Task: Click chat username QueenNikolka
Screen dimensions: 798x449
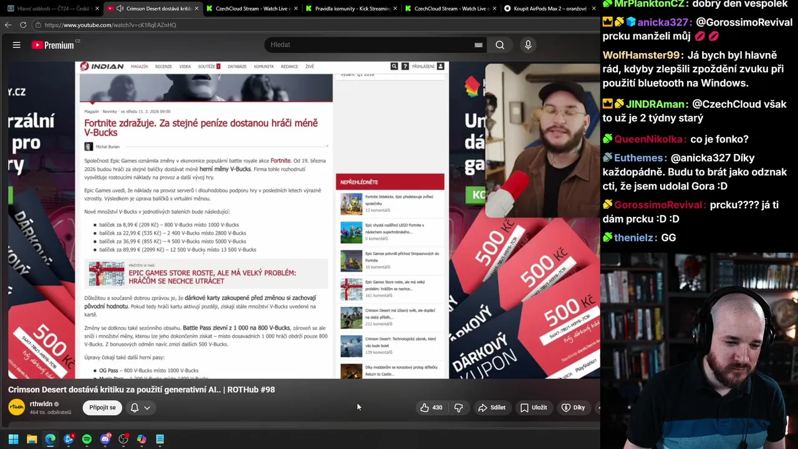Action: [x=650, y=139]
